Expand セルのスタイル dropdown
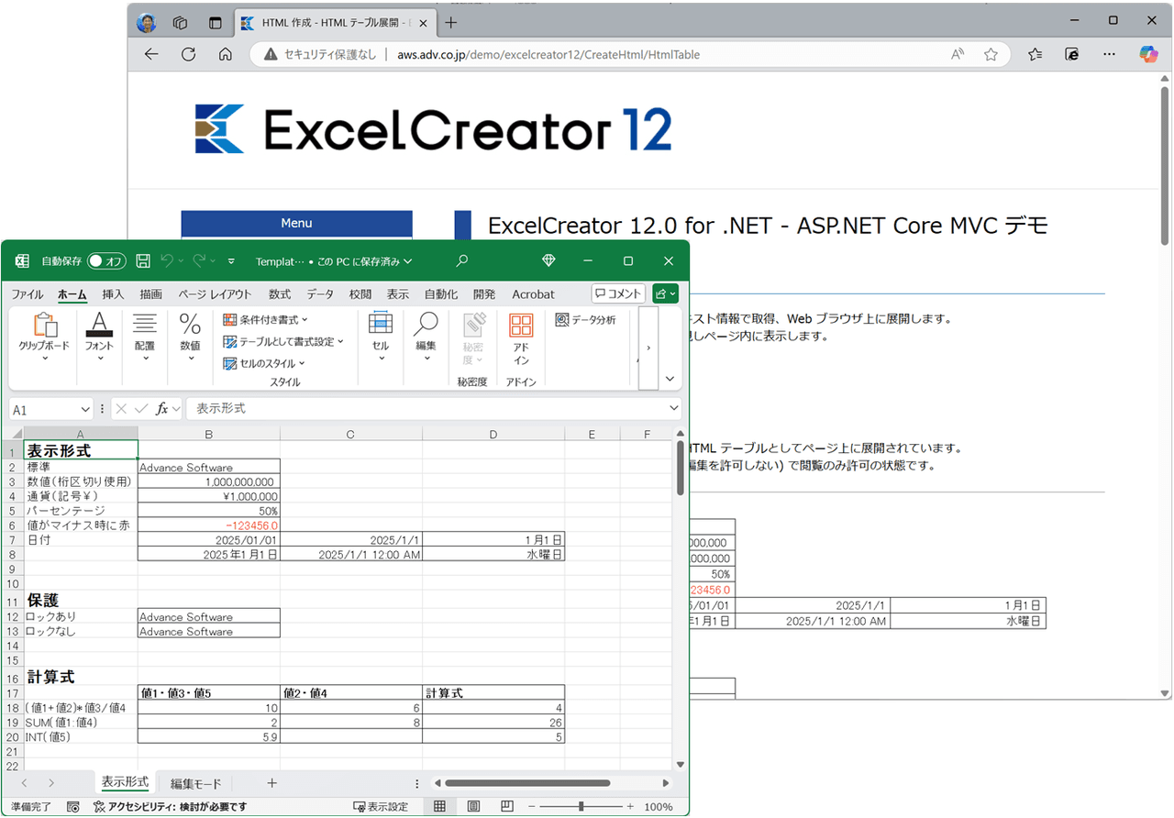Image resolution: width=1174 pixels, height=818 pixels. [x=264, y=363]
